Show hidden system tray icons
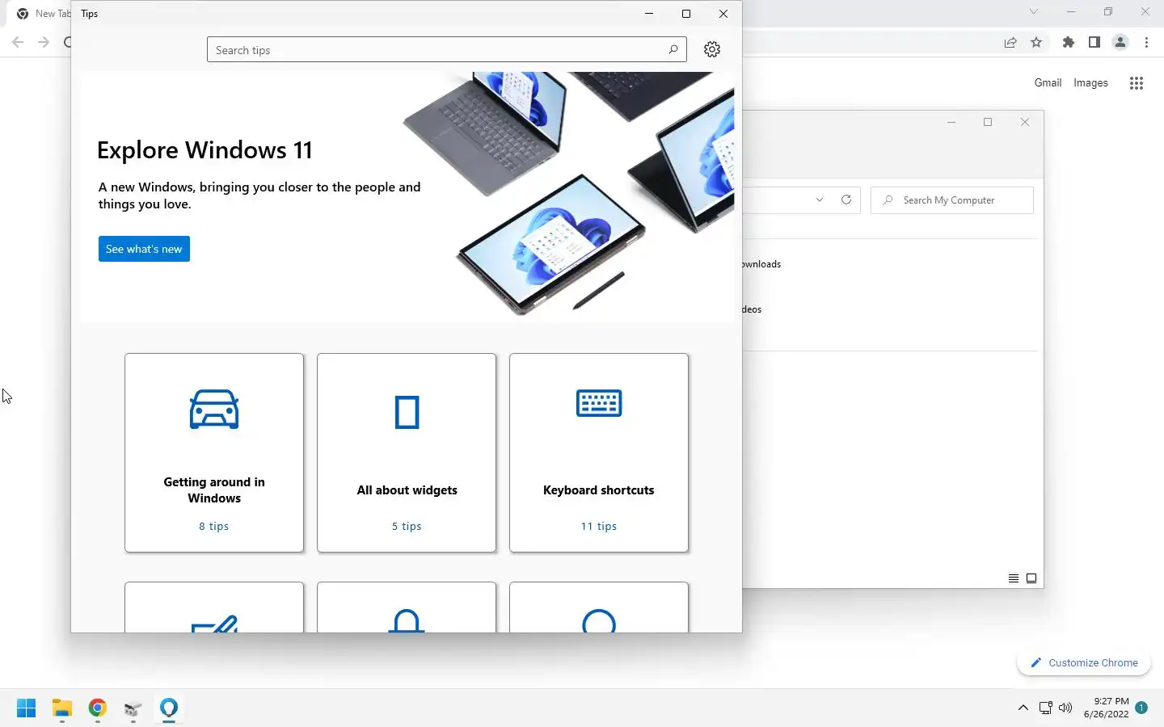Screen dimensions: 1164x727 [1023, 708]
